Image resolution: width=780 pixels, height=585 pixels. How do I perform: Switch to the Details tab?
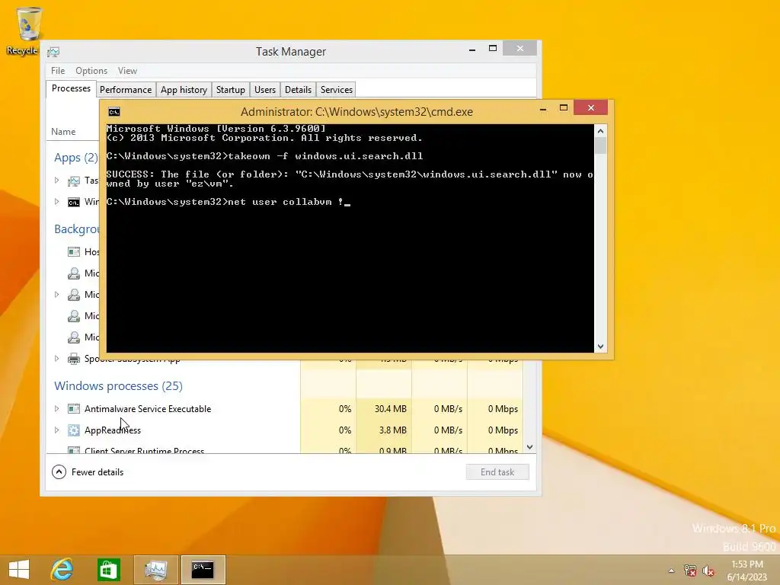click(298, 90)
